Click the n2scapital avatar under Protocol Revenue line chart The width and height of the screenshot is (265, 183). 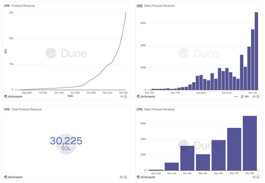[6, 97]
